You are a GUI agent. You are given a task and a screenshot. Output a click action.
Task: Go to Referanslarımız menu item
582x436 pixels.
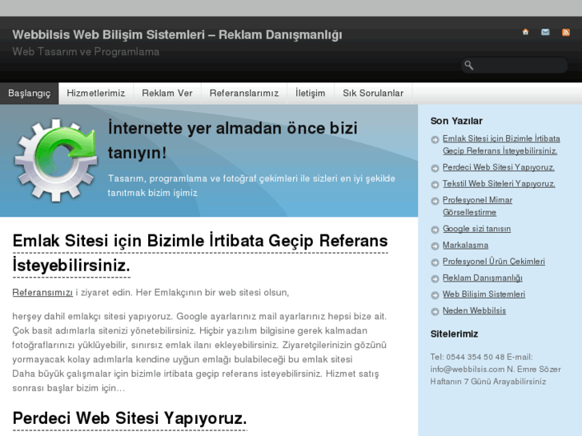point(244,93)
